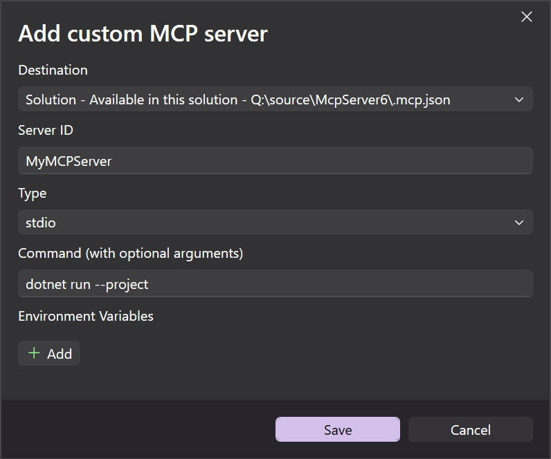Place cursor on 'dotnet run --project' text

(87, 284)
